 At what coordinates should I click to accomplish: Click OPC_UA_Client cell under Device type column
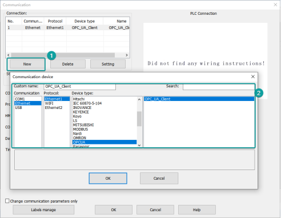tap(85, 27)
